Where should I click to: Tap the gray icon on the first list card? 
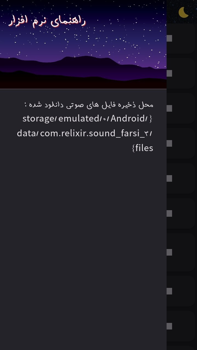coord(169,38)
